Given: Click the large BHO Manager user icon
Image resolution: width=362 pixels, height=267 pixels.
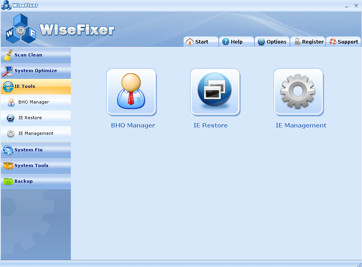Looking at the screenshot, I should tap(131, 92).
